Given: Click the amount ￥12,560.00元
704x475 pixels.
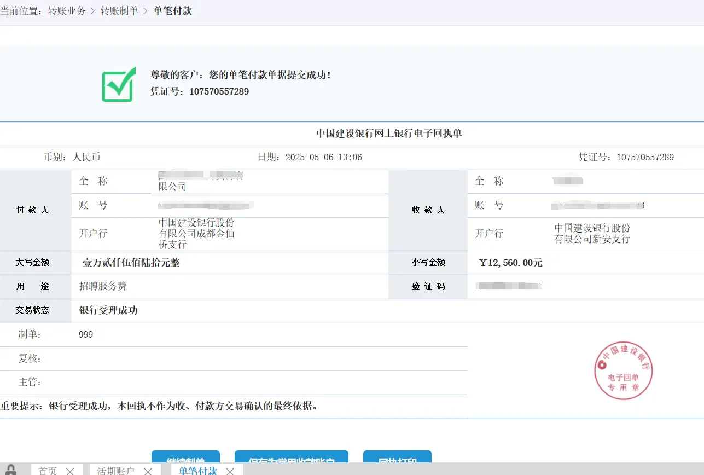Looking at the screenshot, I should (511, 263).
